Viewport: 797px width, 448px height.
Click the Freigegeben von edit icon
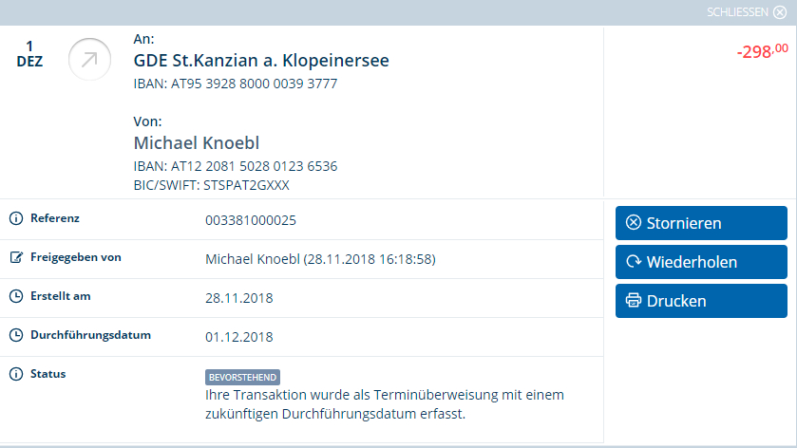(x=16, y=257)
